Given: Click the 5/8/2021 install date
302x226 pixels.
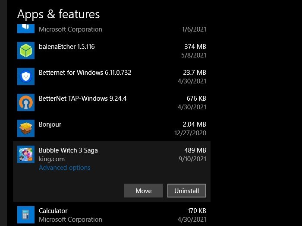Looking at the screenshot, I should pyautogui.click(x=194, y=55).
